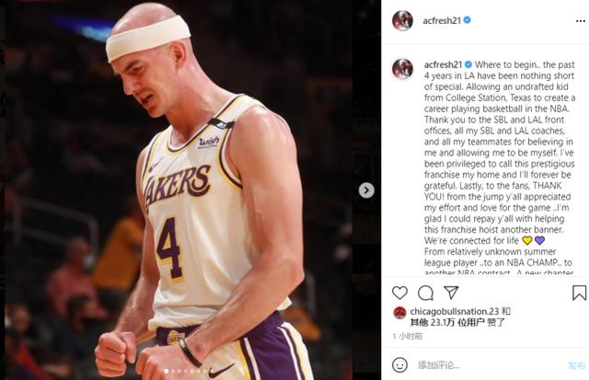This screenshot has height=380, width=589.
Task: Open comments via the speech bubble icon
Action: point(425,293)
